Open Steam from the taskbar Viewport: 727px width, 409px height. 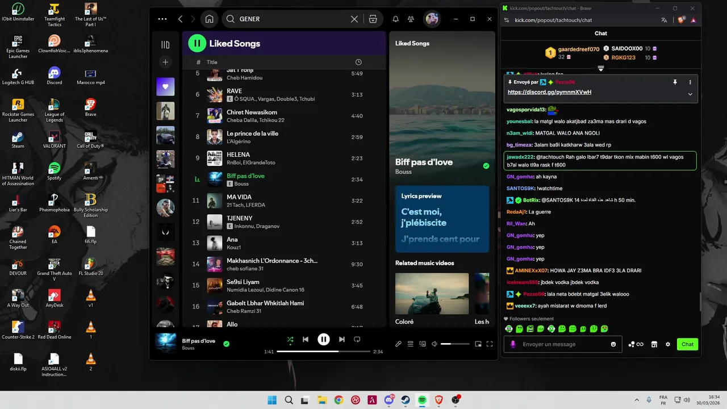(x=406, y=400)
